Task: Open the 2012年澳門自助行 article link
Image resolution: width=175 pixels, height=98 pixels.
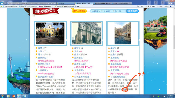Action: click(x=46, y=73)
